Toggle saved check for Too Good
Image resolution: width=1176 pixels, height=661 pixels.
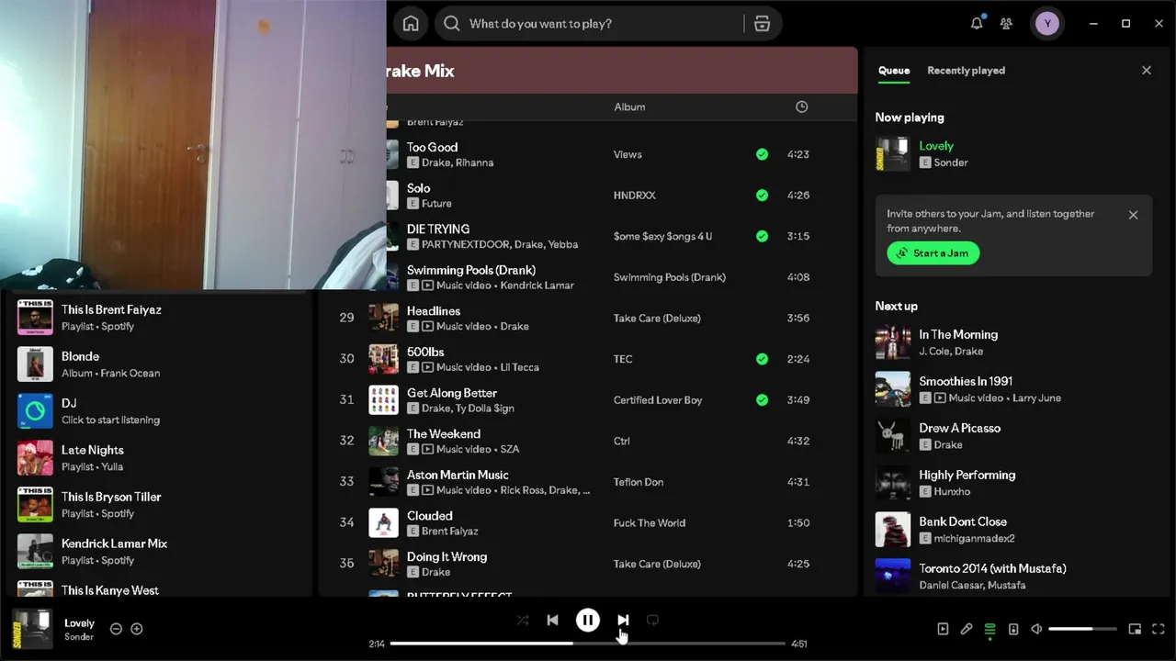click(762, 154)
